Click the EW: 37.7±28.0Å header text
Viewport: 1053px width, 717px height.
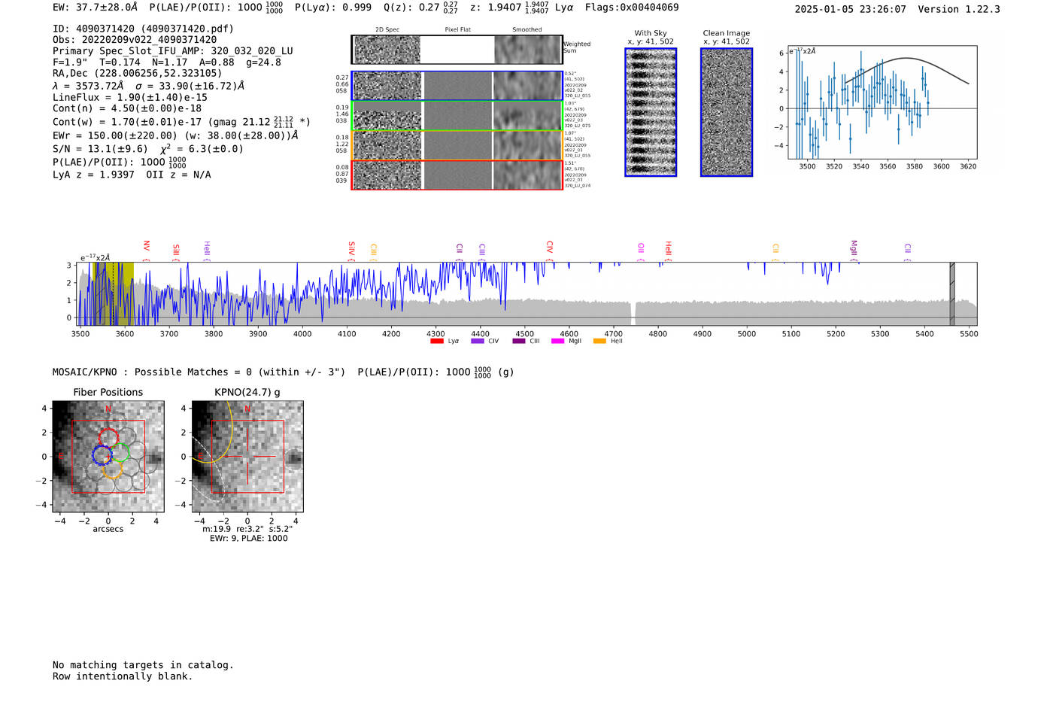coord(96,8)
